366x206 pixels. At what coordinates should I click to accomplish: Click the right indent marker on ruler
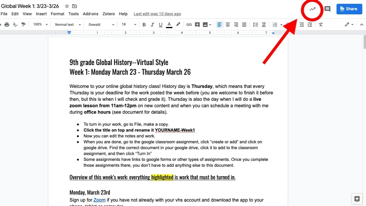coord(273,33)
